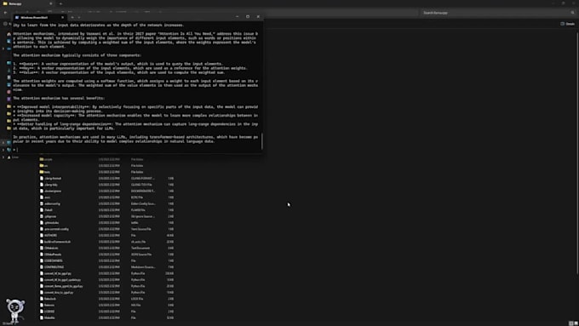This screenshot has height=326, width=579.
Task: Switch to large thumbnails view icon
Action: coord(576,323)
